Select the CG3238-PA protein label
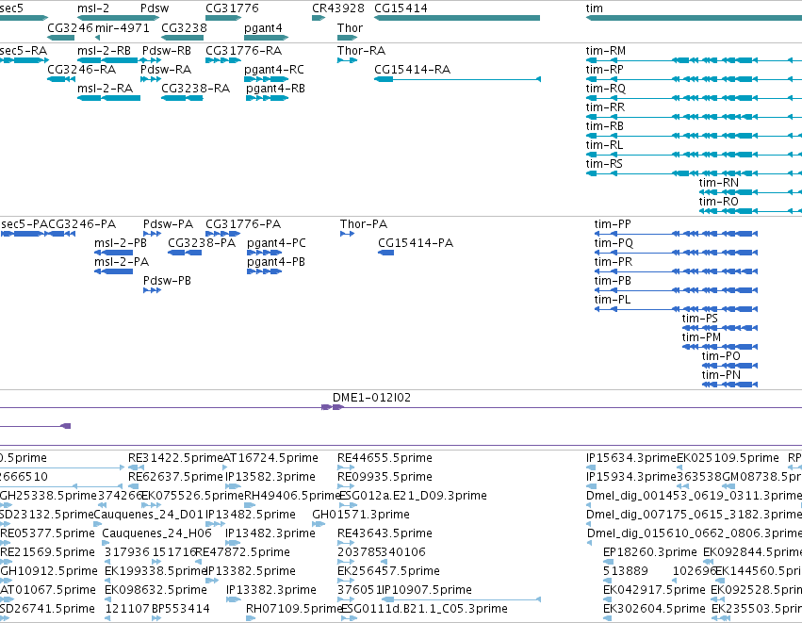This screenshot has width=802, height=623. [x=202, y=243]
